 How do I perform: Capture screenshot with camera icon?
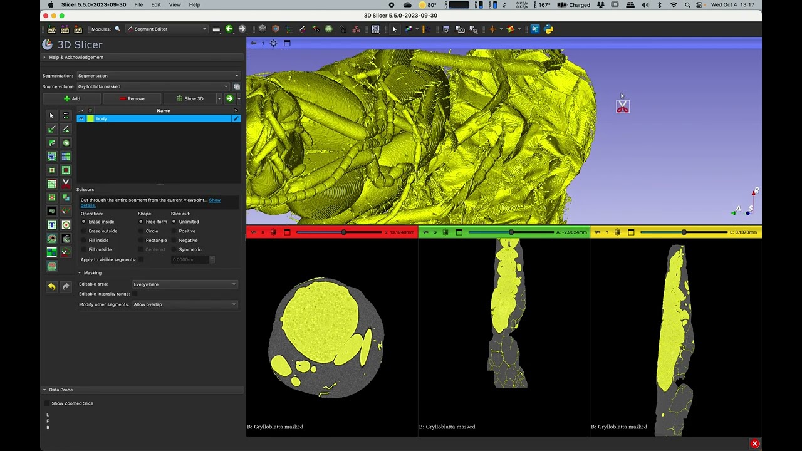pyautogui.click(x=446, y=29)
